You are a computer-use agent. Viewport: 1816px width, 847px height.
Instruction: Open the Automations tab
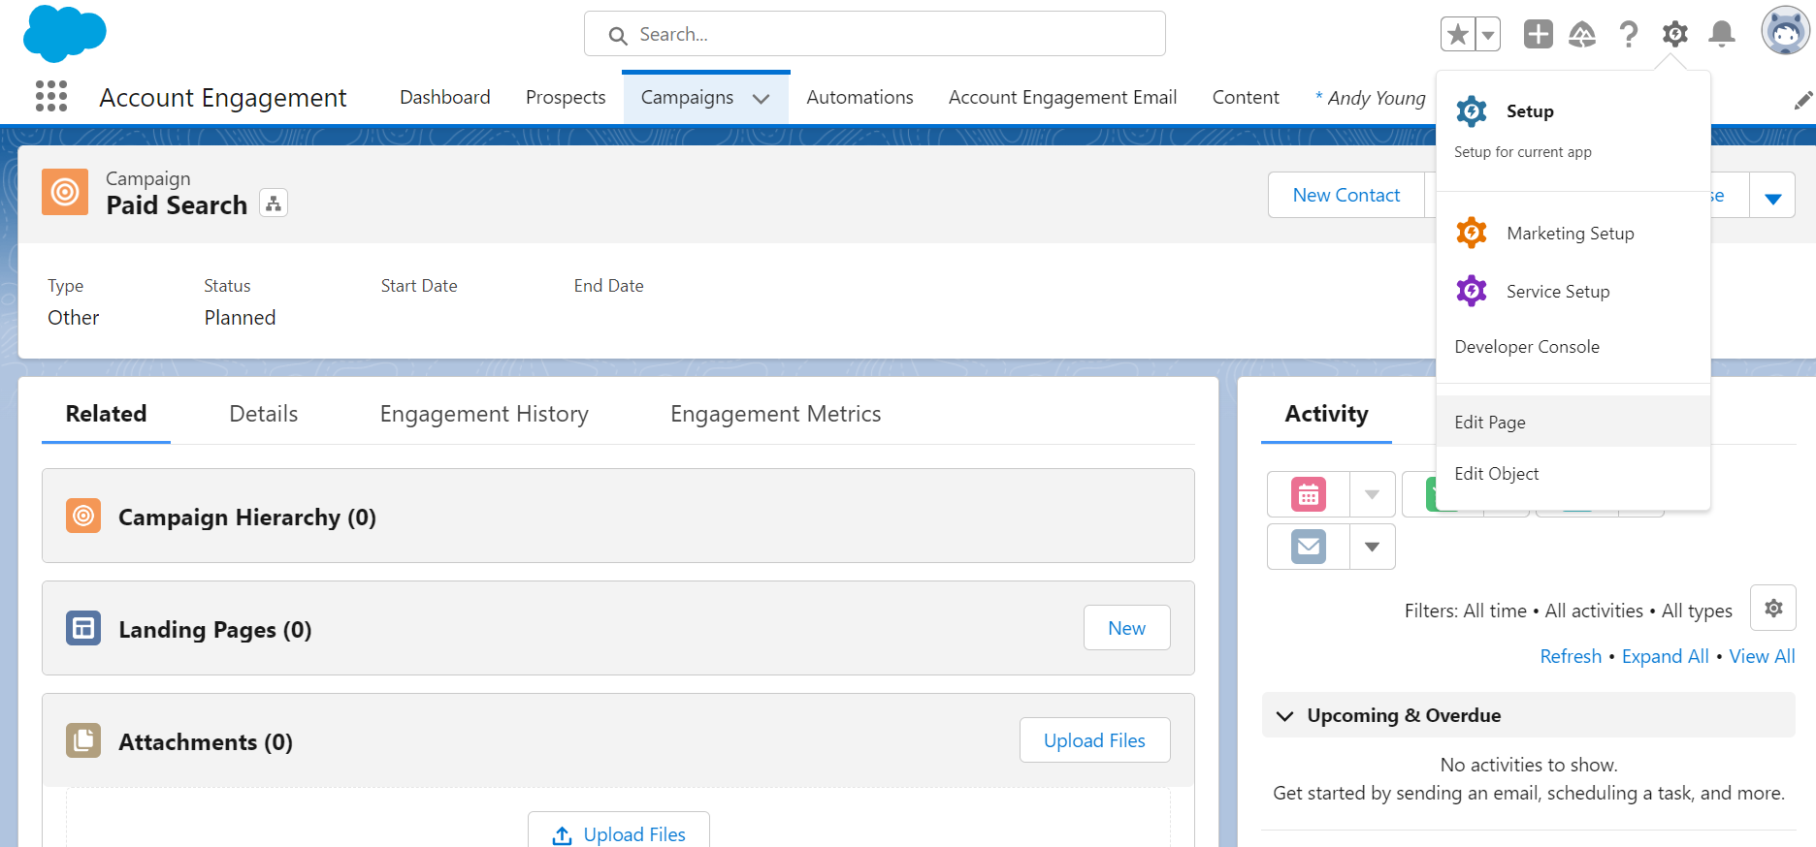pos(859,97)
